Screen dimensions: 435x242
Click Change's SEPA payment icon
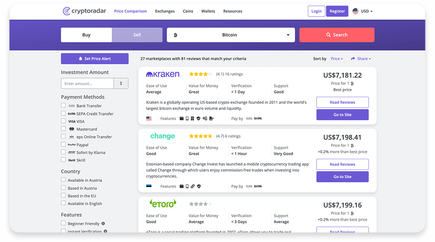[x=258, y=186]
